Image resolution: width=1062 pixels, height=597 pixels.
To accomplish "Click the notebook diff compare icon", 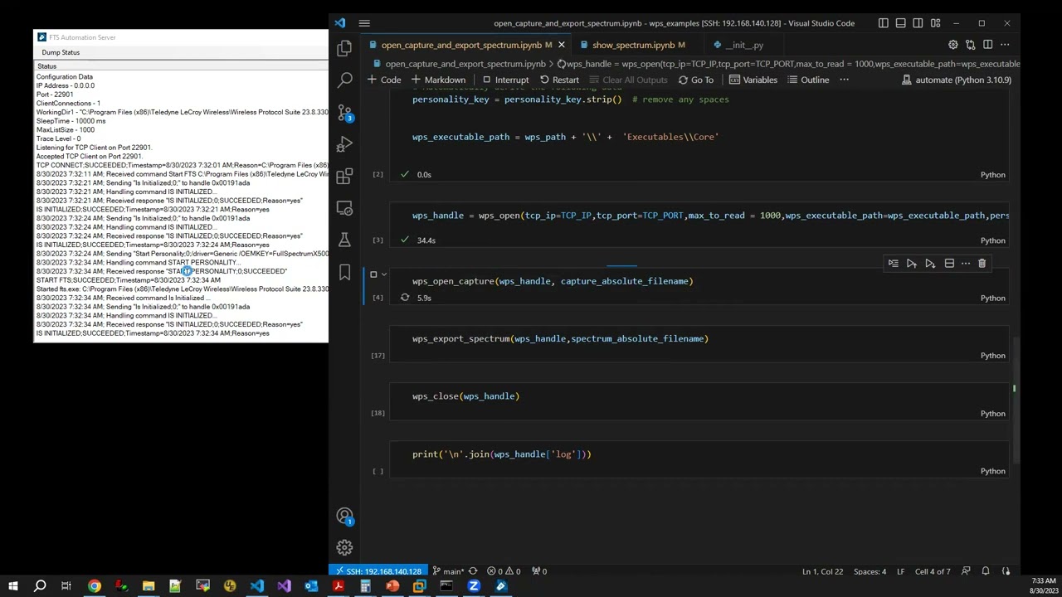I will coord(970,45).
